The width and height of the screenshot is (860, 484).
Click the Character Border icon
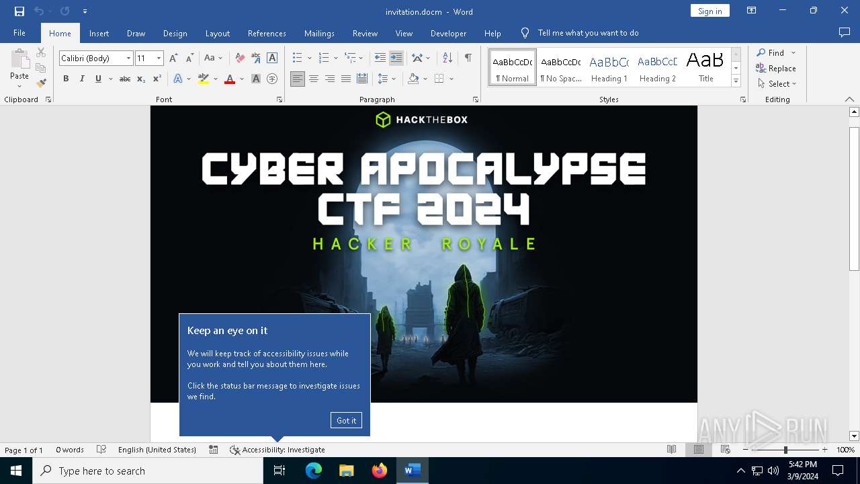click(x=272, y=58)
